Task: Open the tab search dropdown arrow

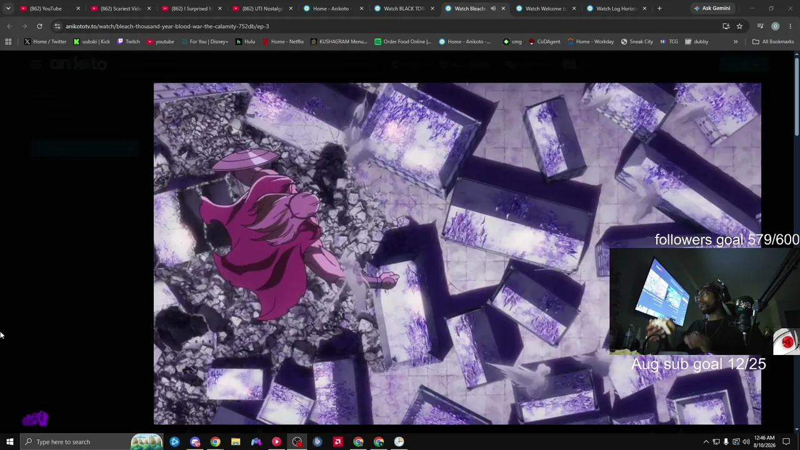Action: [x=8, y=8]
